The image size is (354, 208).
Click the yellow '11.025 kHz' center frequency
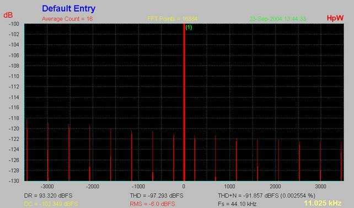323,203
